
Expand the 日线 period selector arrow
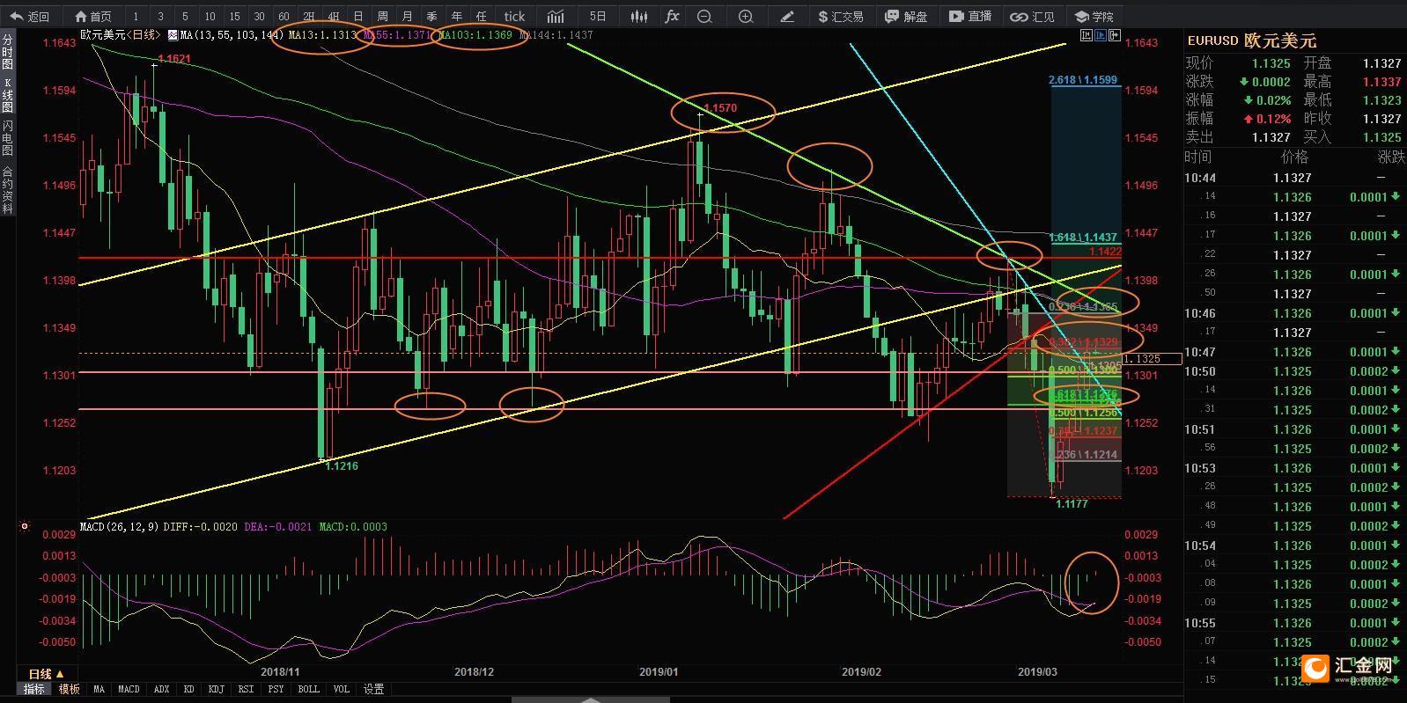(x=60, y=674)
